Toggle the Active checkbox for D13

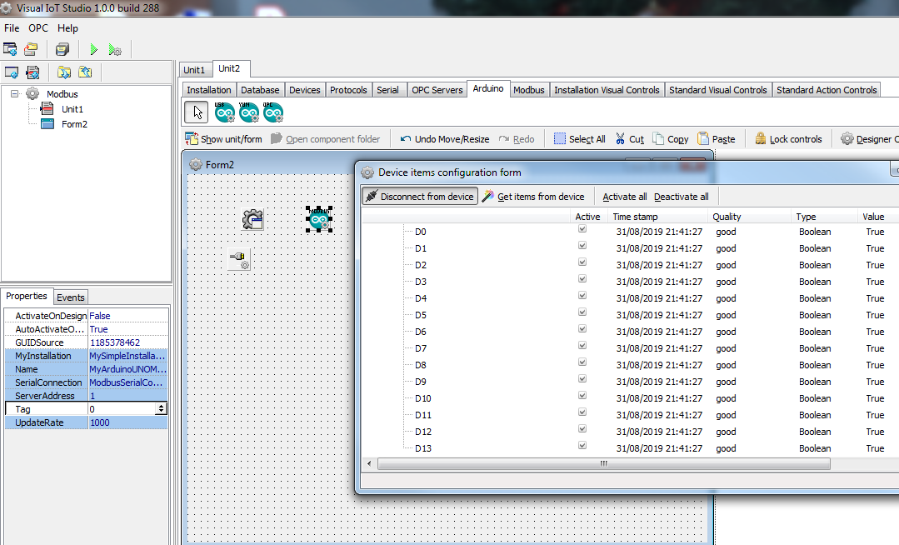582,445
